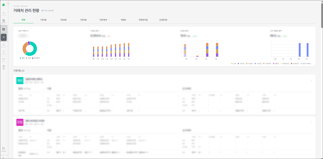
Task: Click the 리스트 노출 기준 help link
Action: pyautogui.click(x=48, y=11)
